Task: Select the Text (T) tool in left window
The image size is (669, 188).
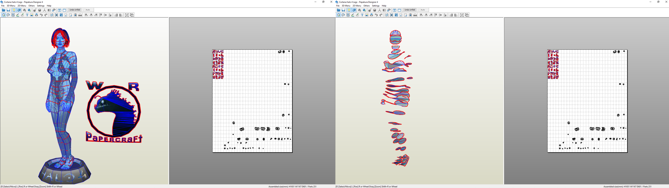Action: click(x=27, y=15)
